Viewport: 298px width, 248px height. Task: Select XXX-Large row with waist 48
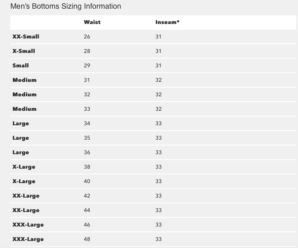pyautogui.click(x=153, y=239)
